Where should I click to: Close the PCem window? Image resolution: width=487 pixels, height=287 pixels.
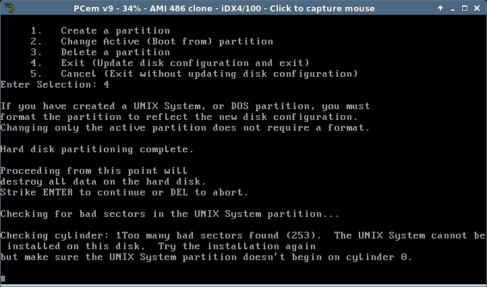[477, 8]
